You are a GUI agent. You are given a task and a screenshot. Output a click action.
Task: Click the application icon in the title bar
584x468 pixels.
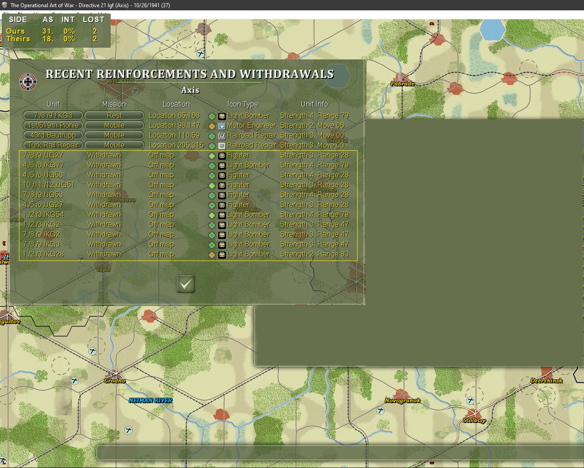pyautogui.click(x=5, y=5)
